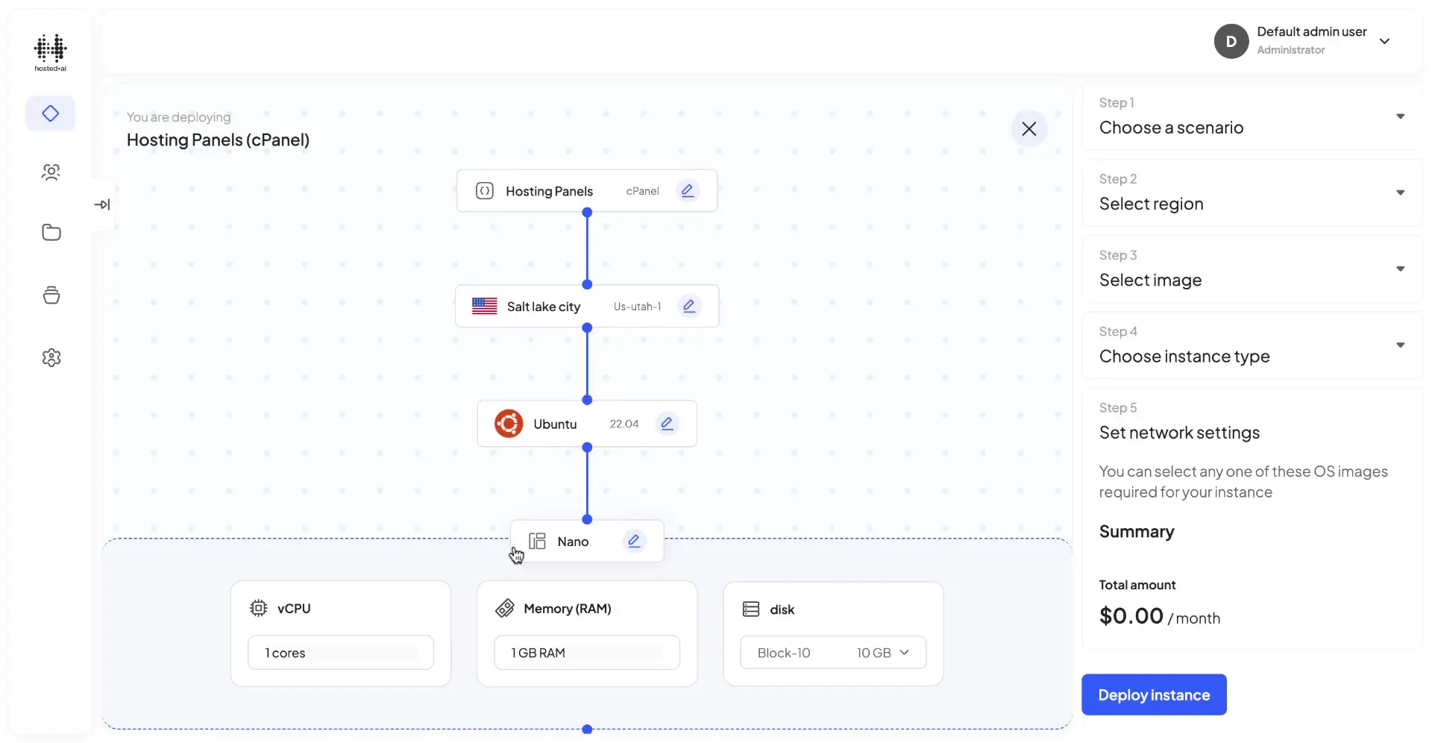Close the Hosting Panels deployment view
The width and height of the screenshot is (1432, 743).
coord(1029,128)
